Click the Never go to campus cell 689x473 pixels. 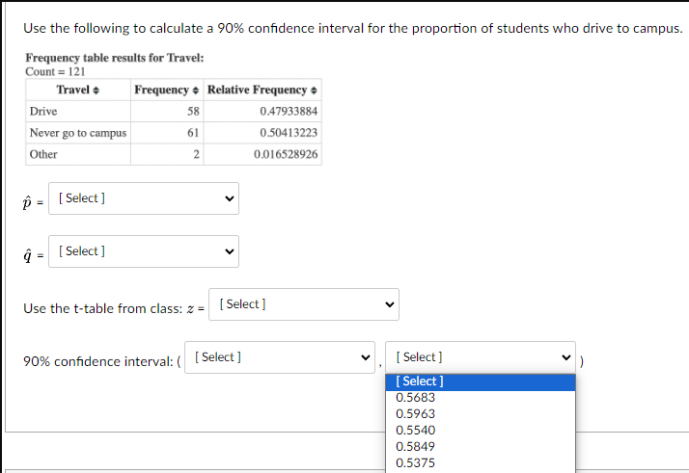(78, 133)
